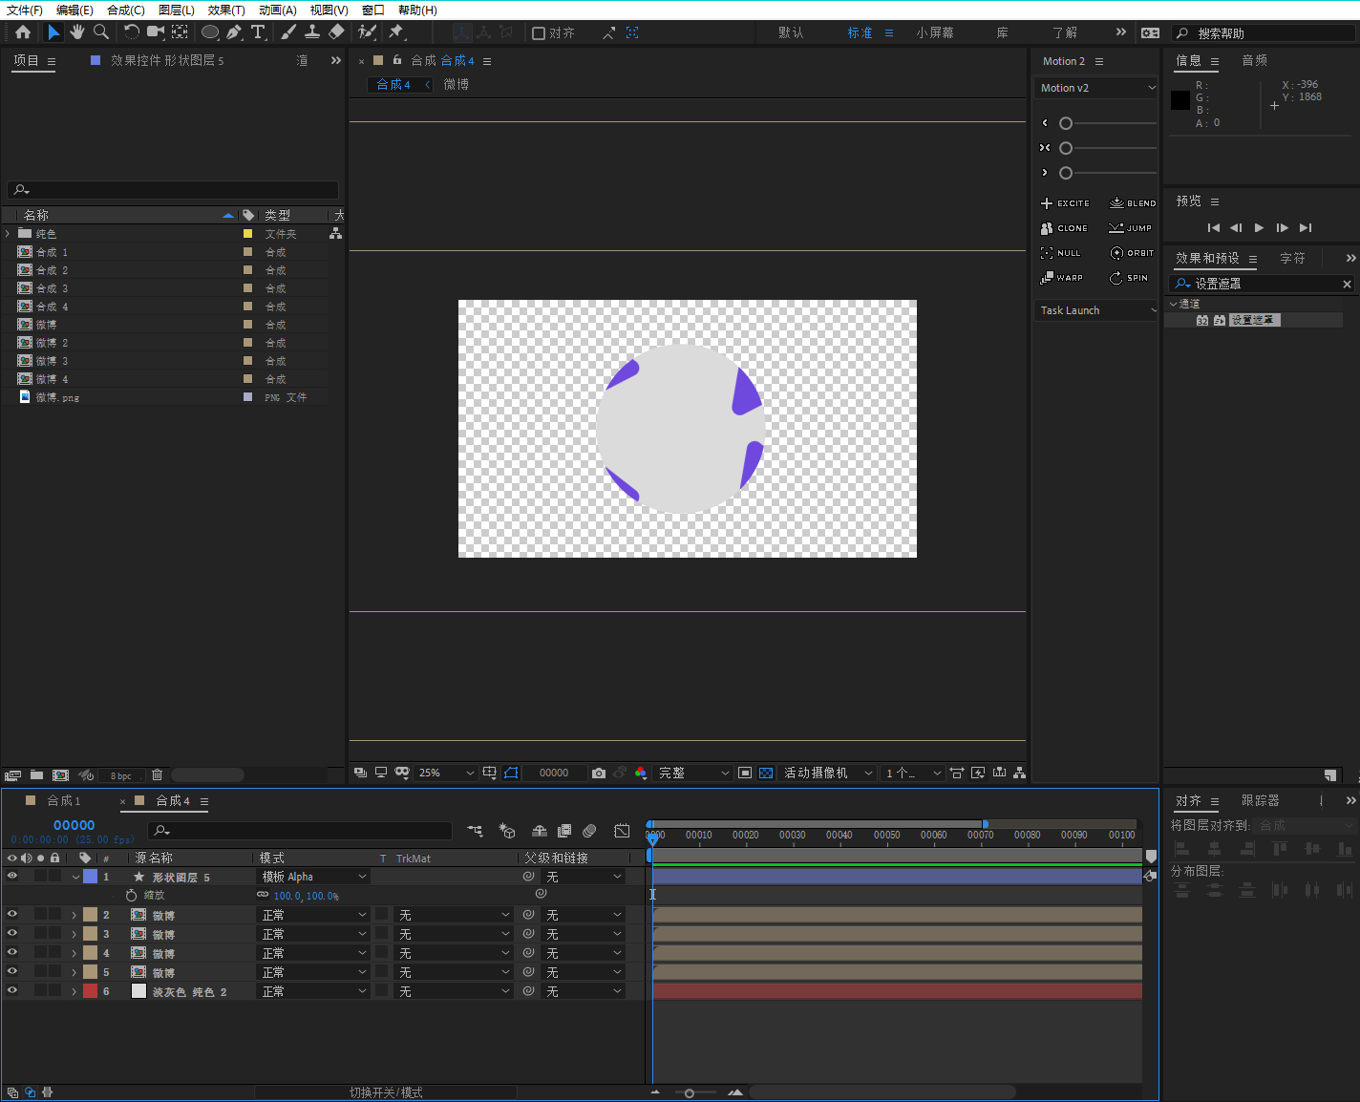Toggle visibility of layer 3 微博
This screenshot has height=1102, width=1360.
click(x=12, y=933)
